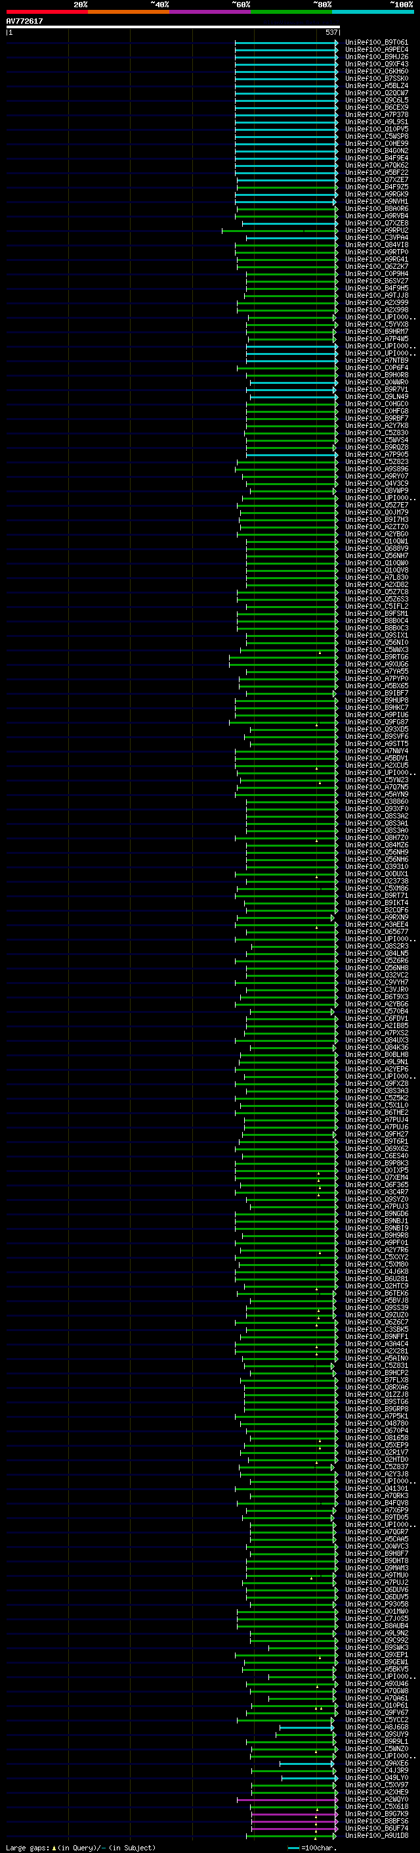420x1853 pixels.
Task: Select the UniRef100_B6CEX9 label
Action: tap(377, 107)
